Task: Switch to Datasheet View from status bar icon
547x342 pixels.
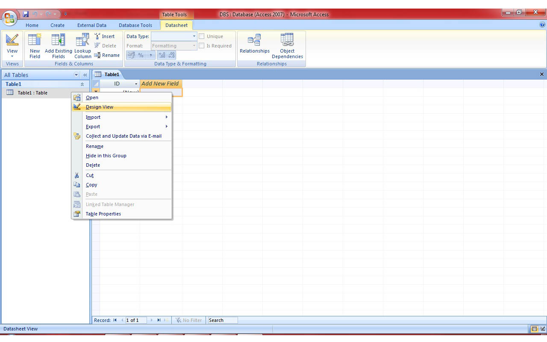Action: (534, 329)
